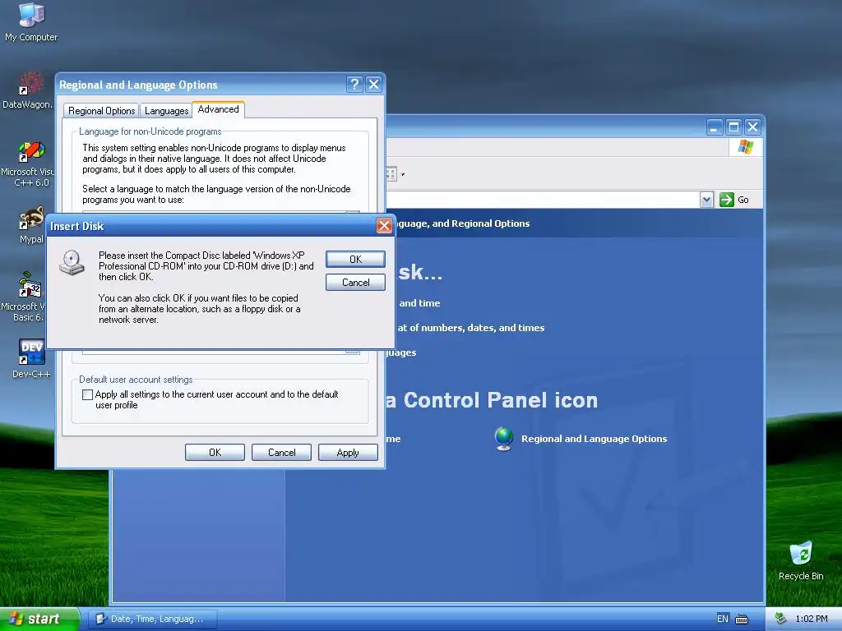Open the Regional and Language Options link

[594, 439]
